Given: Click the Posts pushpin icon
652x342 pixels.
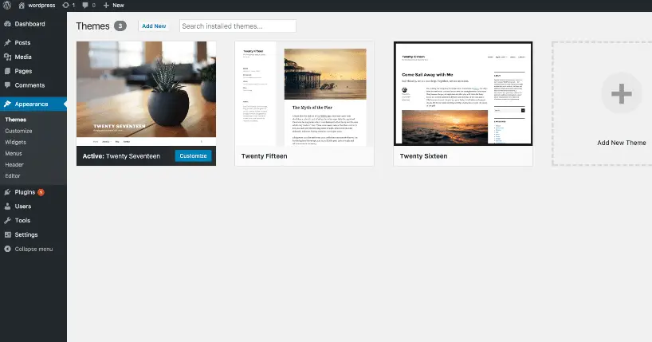Looking at the screenshot, I should [x=7, y=42].
